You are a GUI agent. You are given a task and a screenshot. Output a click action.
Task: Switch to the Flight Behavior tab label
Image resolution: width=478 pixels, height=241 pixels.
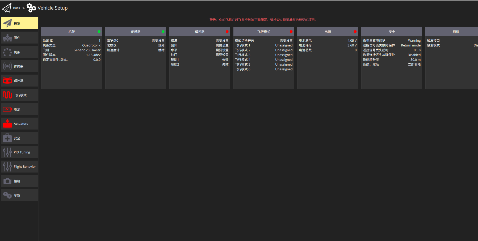point(25,167)
